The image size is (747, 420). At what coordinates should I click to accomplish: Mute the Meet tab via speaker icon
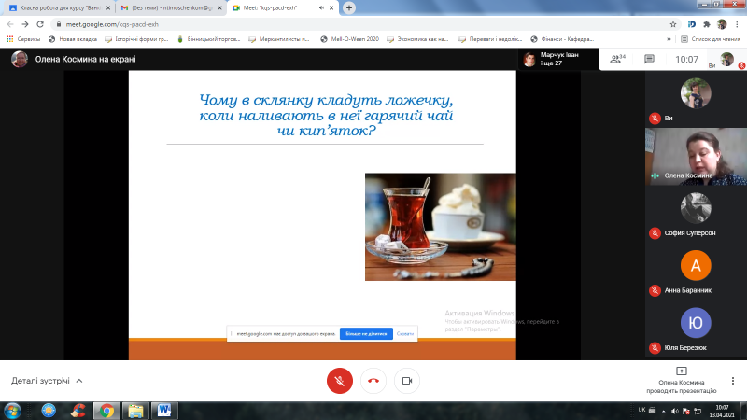click(321, 8)
